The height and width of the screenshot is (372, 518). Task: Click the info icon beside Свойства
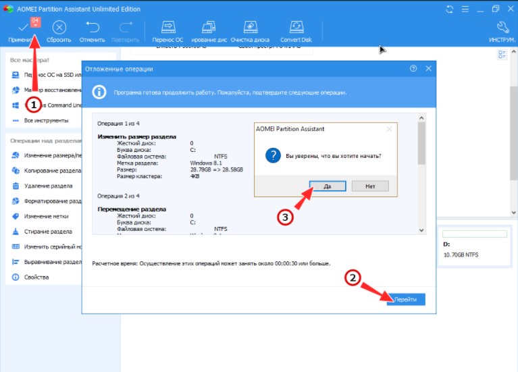click(x=16, y=277)
